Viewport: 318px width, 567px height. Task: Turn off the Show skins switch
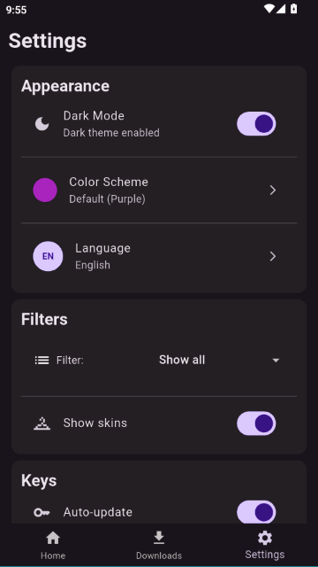point(256,423)
